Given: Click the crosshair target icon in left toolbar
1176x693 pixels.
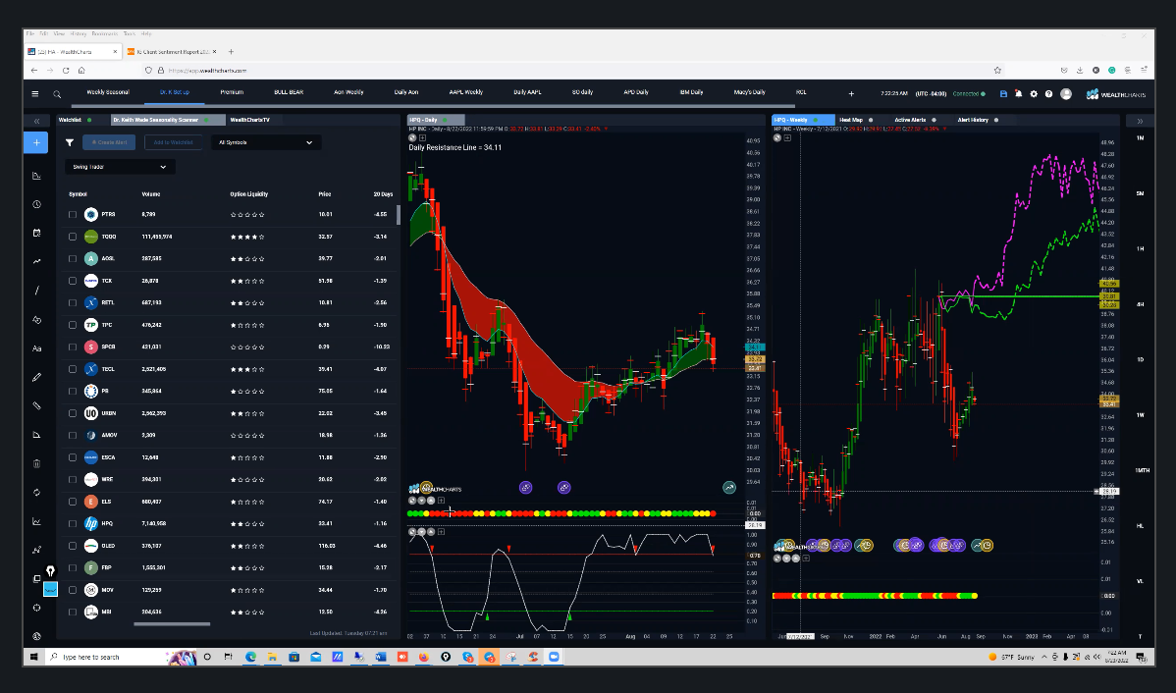Looking at the screenshot, I should pos(36,608).
